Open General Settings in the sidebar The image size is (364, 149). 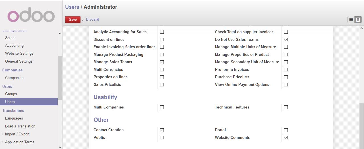pyautogui.click(x=19, y=61)
